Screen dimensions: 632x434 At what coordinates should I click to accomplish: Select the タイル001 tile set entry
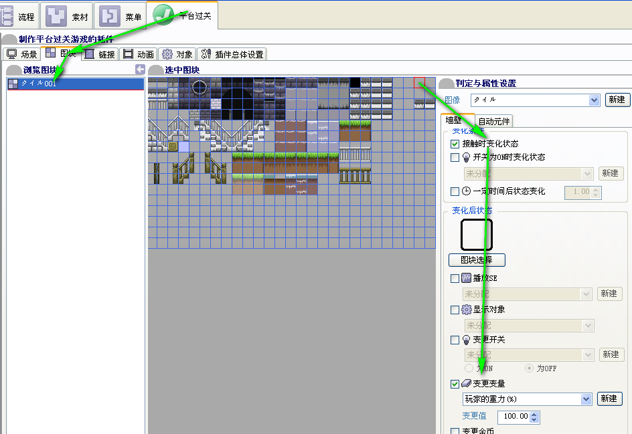[76, 84]
